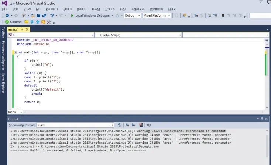Open the DEBUG menu

82,9
